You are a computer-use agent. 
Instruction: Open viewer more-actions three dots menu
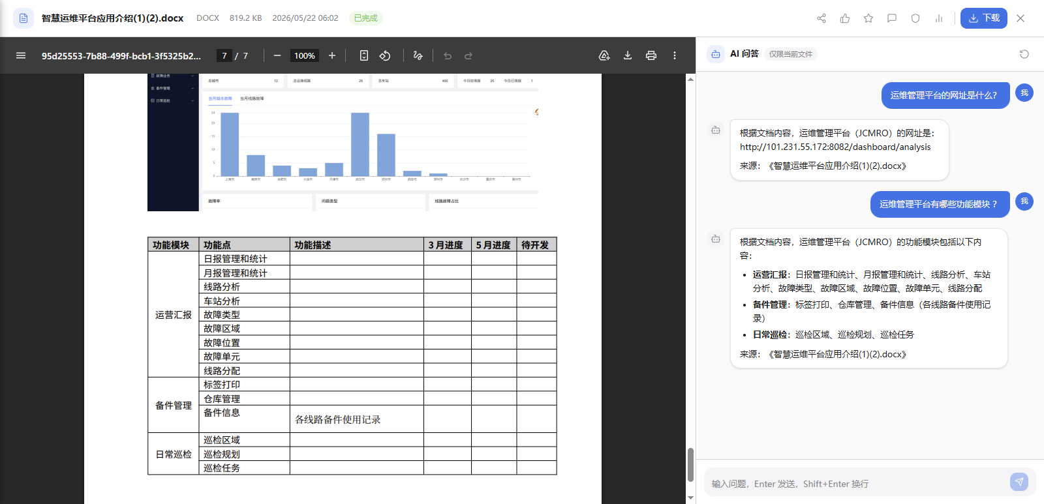675,55
